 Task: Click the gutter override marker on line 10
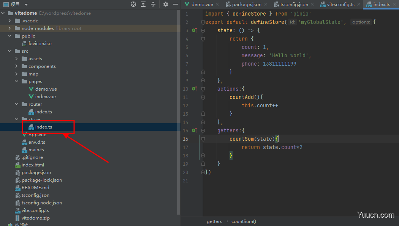(x=194, y=89)
